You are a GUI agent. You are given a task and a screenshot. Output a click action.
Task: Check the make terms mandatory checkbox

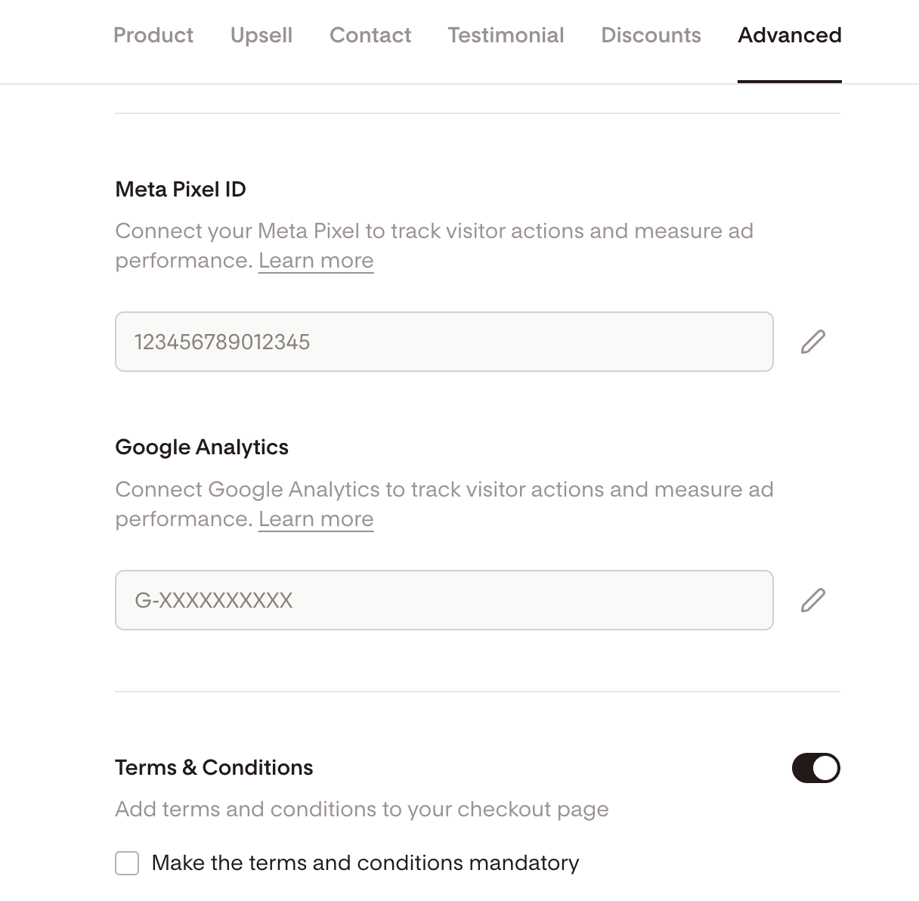[127, 862]
